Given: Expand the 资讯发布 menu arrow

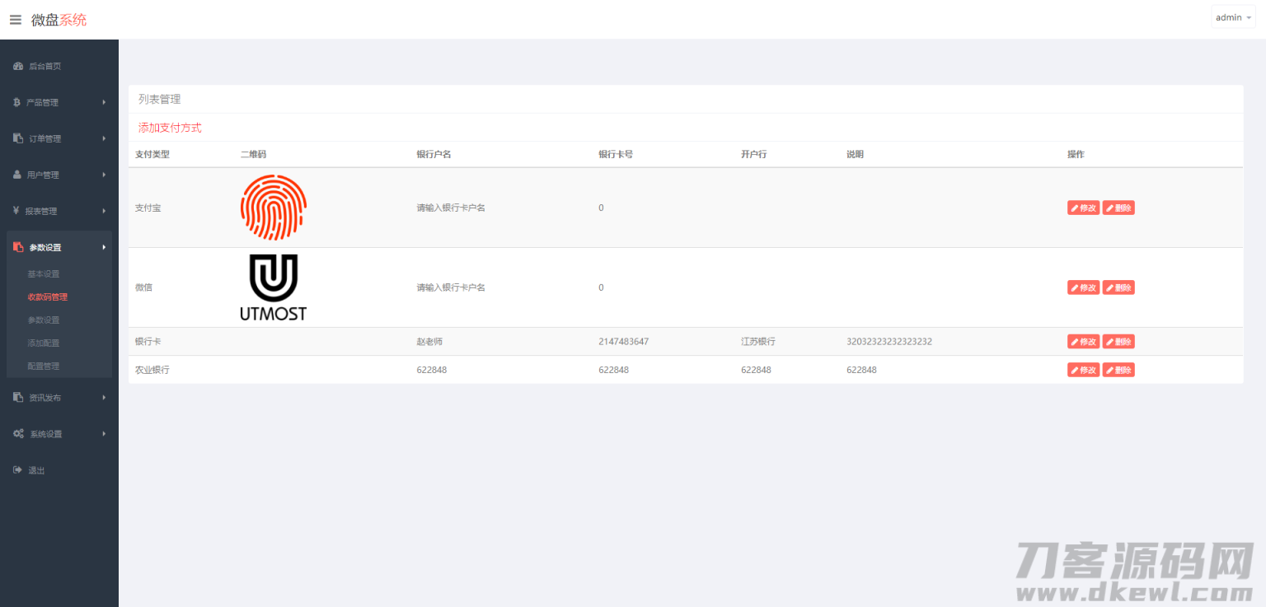Looking at the screenshot, I should pyautogui.click(x=104, y=398).
